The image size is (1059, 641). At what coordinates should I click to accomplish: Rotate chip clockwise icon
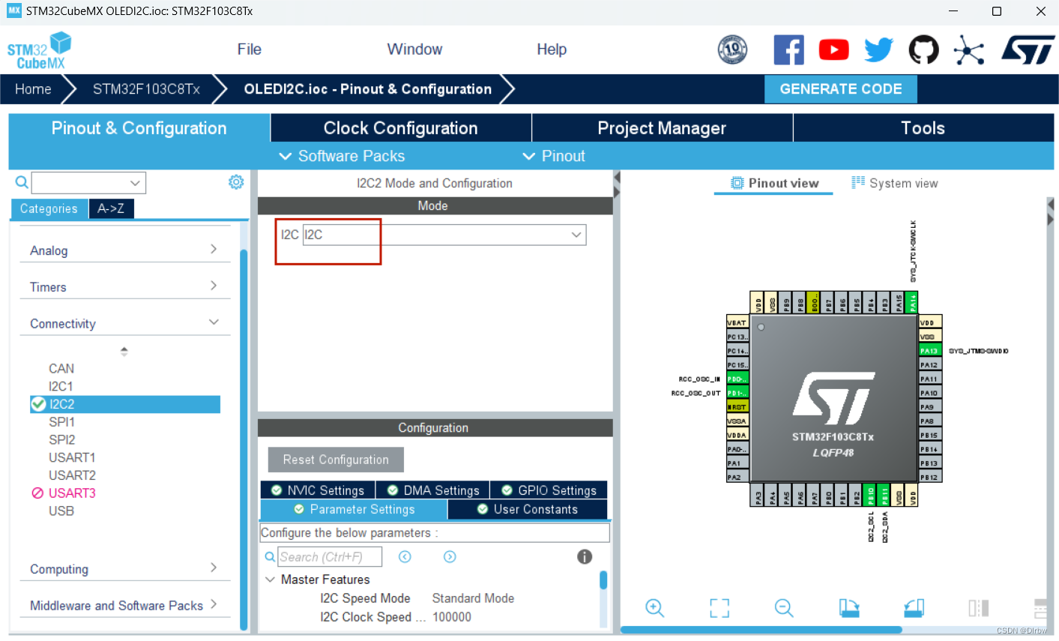[849, 608]
